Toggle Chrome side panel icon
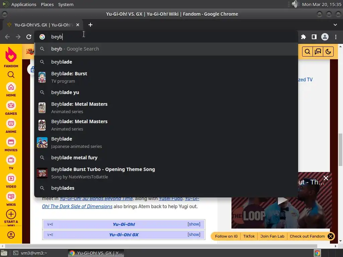 click(x=314, y=37)
